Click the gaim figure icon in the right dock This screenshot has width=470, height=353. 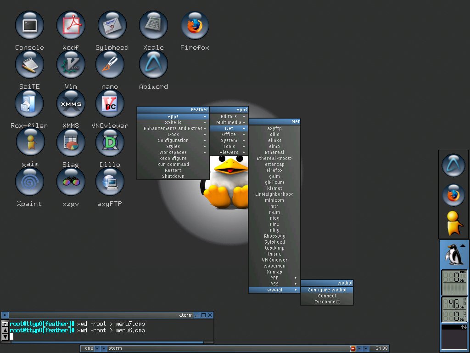[453, 223]
